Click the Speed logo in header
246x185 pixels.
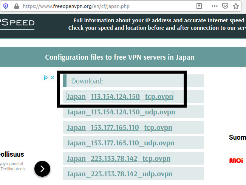pos(17,23)
